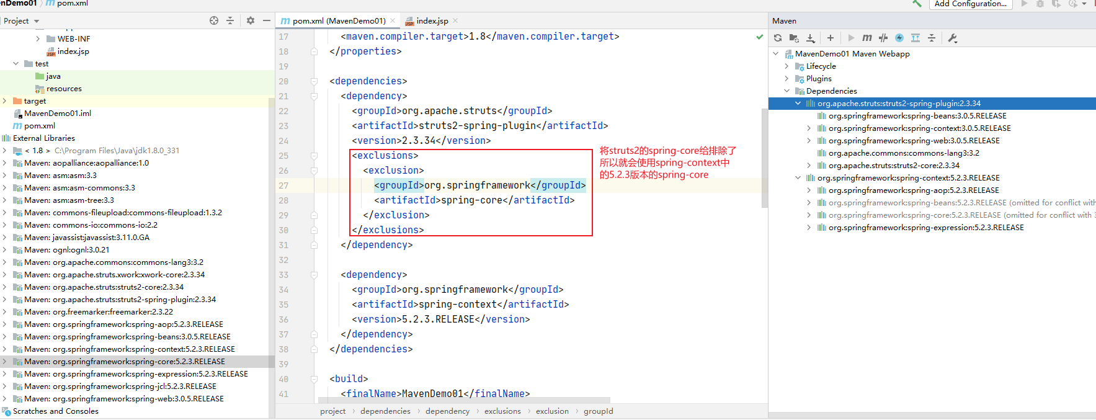
Task: Expand JDK 1.8 library node
Action: coord(4,151)
